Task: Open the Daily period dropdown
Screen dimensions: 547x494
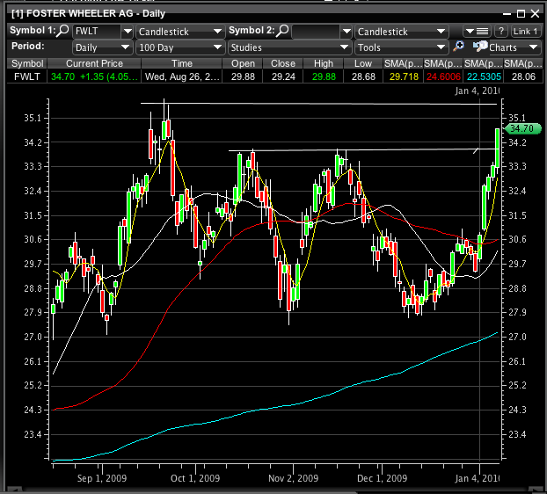Action: click(x=127, y=47)
